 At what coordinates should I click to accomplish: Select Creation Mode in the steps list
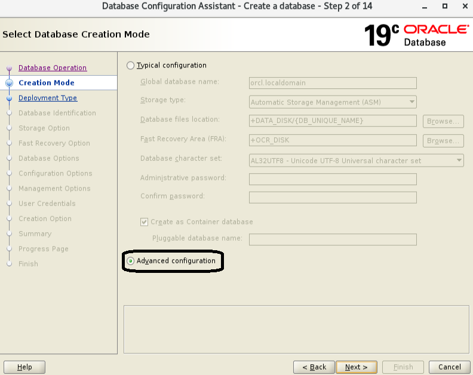tap(47, 83)
